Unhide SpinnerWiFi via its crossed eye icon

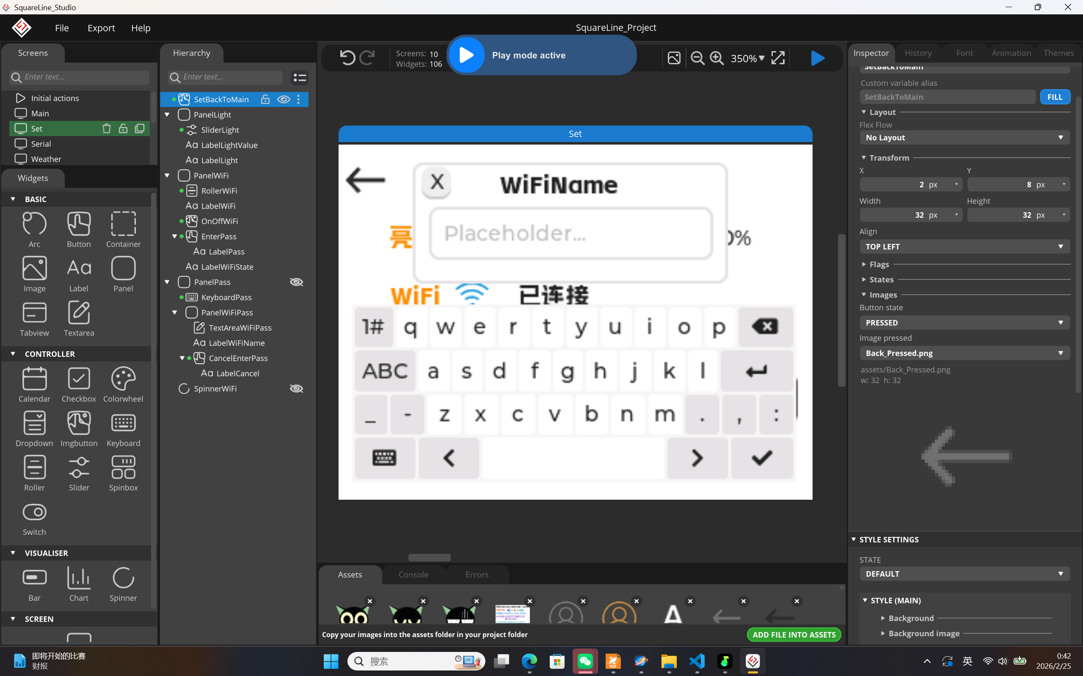pos(296,389)
